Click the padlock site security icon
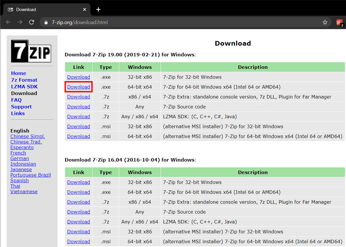This screenshot has width=346, height=247. coord(46,22)
